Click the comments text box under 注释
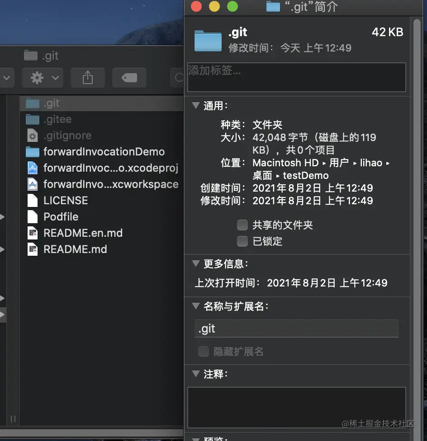The height and width of the screenshot is (441, 427). [x=296, y=408]
